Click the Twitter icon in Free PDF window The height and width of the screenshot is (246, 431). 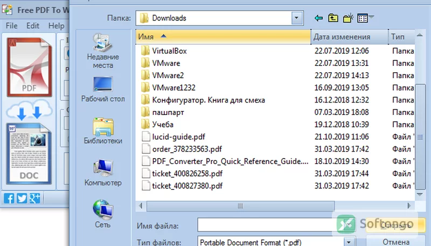click(22, 198)
